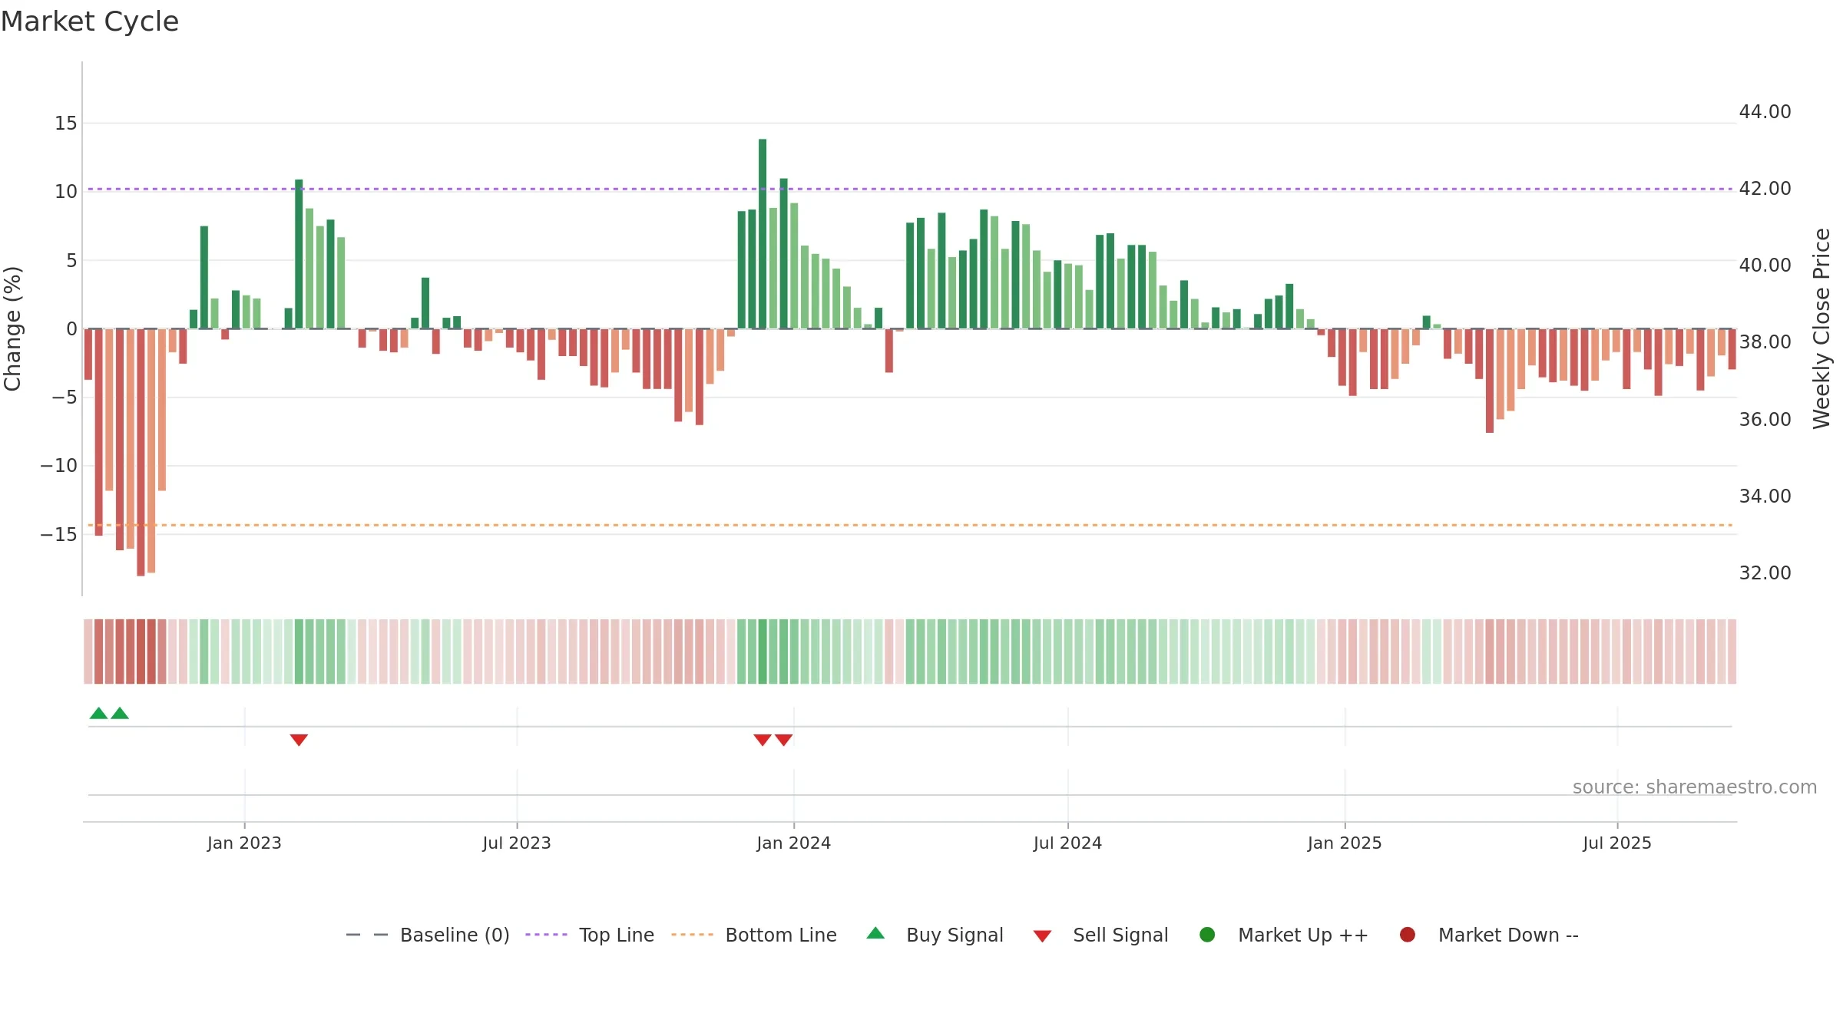Image resolution: width=1843 pixels, height=1036 pixels.
Task: Click the orange dotted Bottom Line
Action: tap(910, 525)
